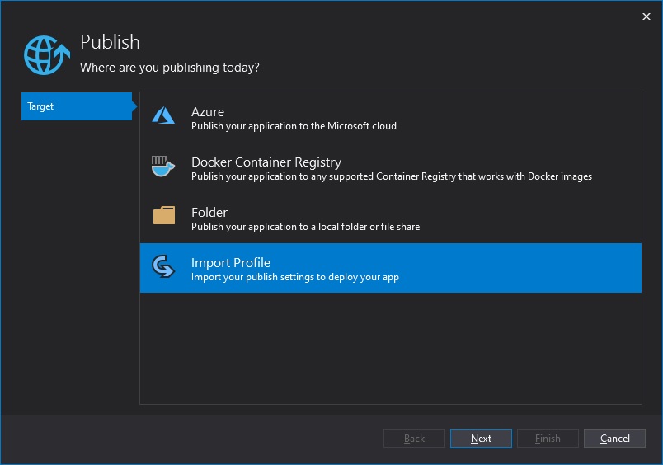Select the Docker Container Registry title

(266, 162)
